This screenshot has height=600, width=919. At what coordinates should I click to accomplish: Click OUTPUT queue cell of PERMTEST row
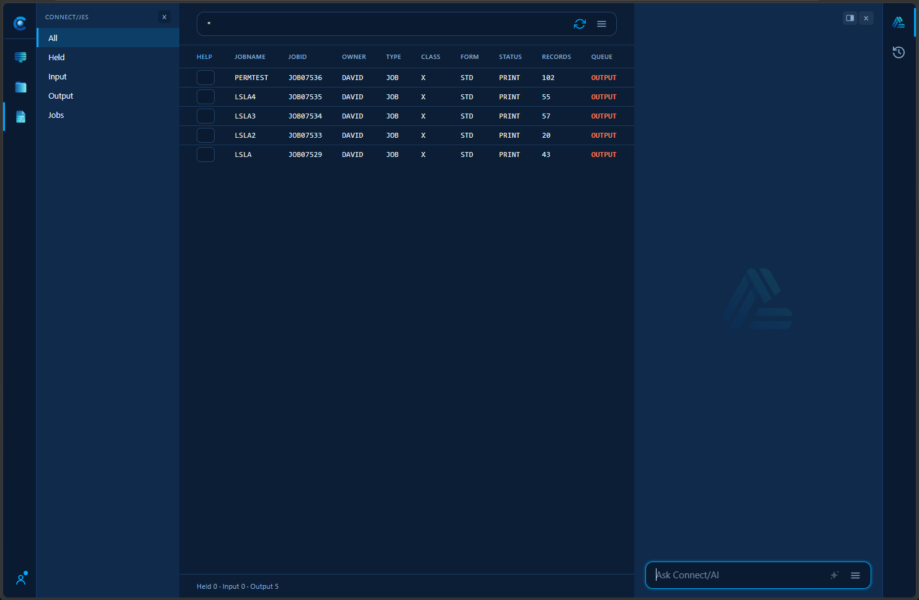604,78
